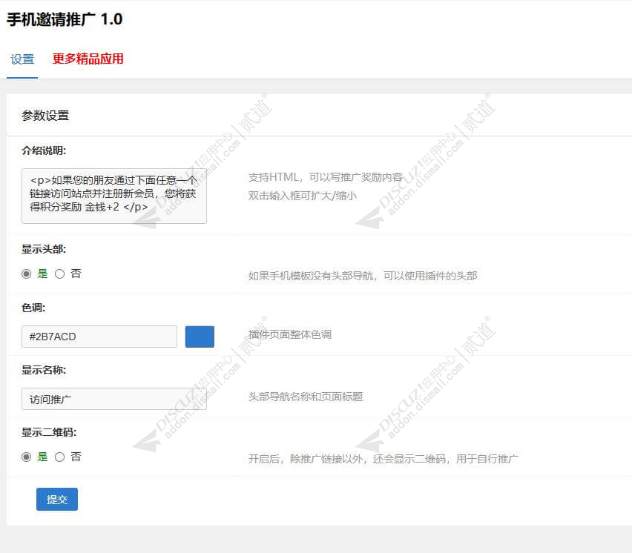Click the 提交 submit button

point(57,500)
